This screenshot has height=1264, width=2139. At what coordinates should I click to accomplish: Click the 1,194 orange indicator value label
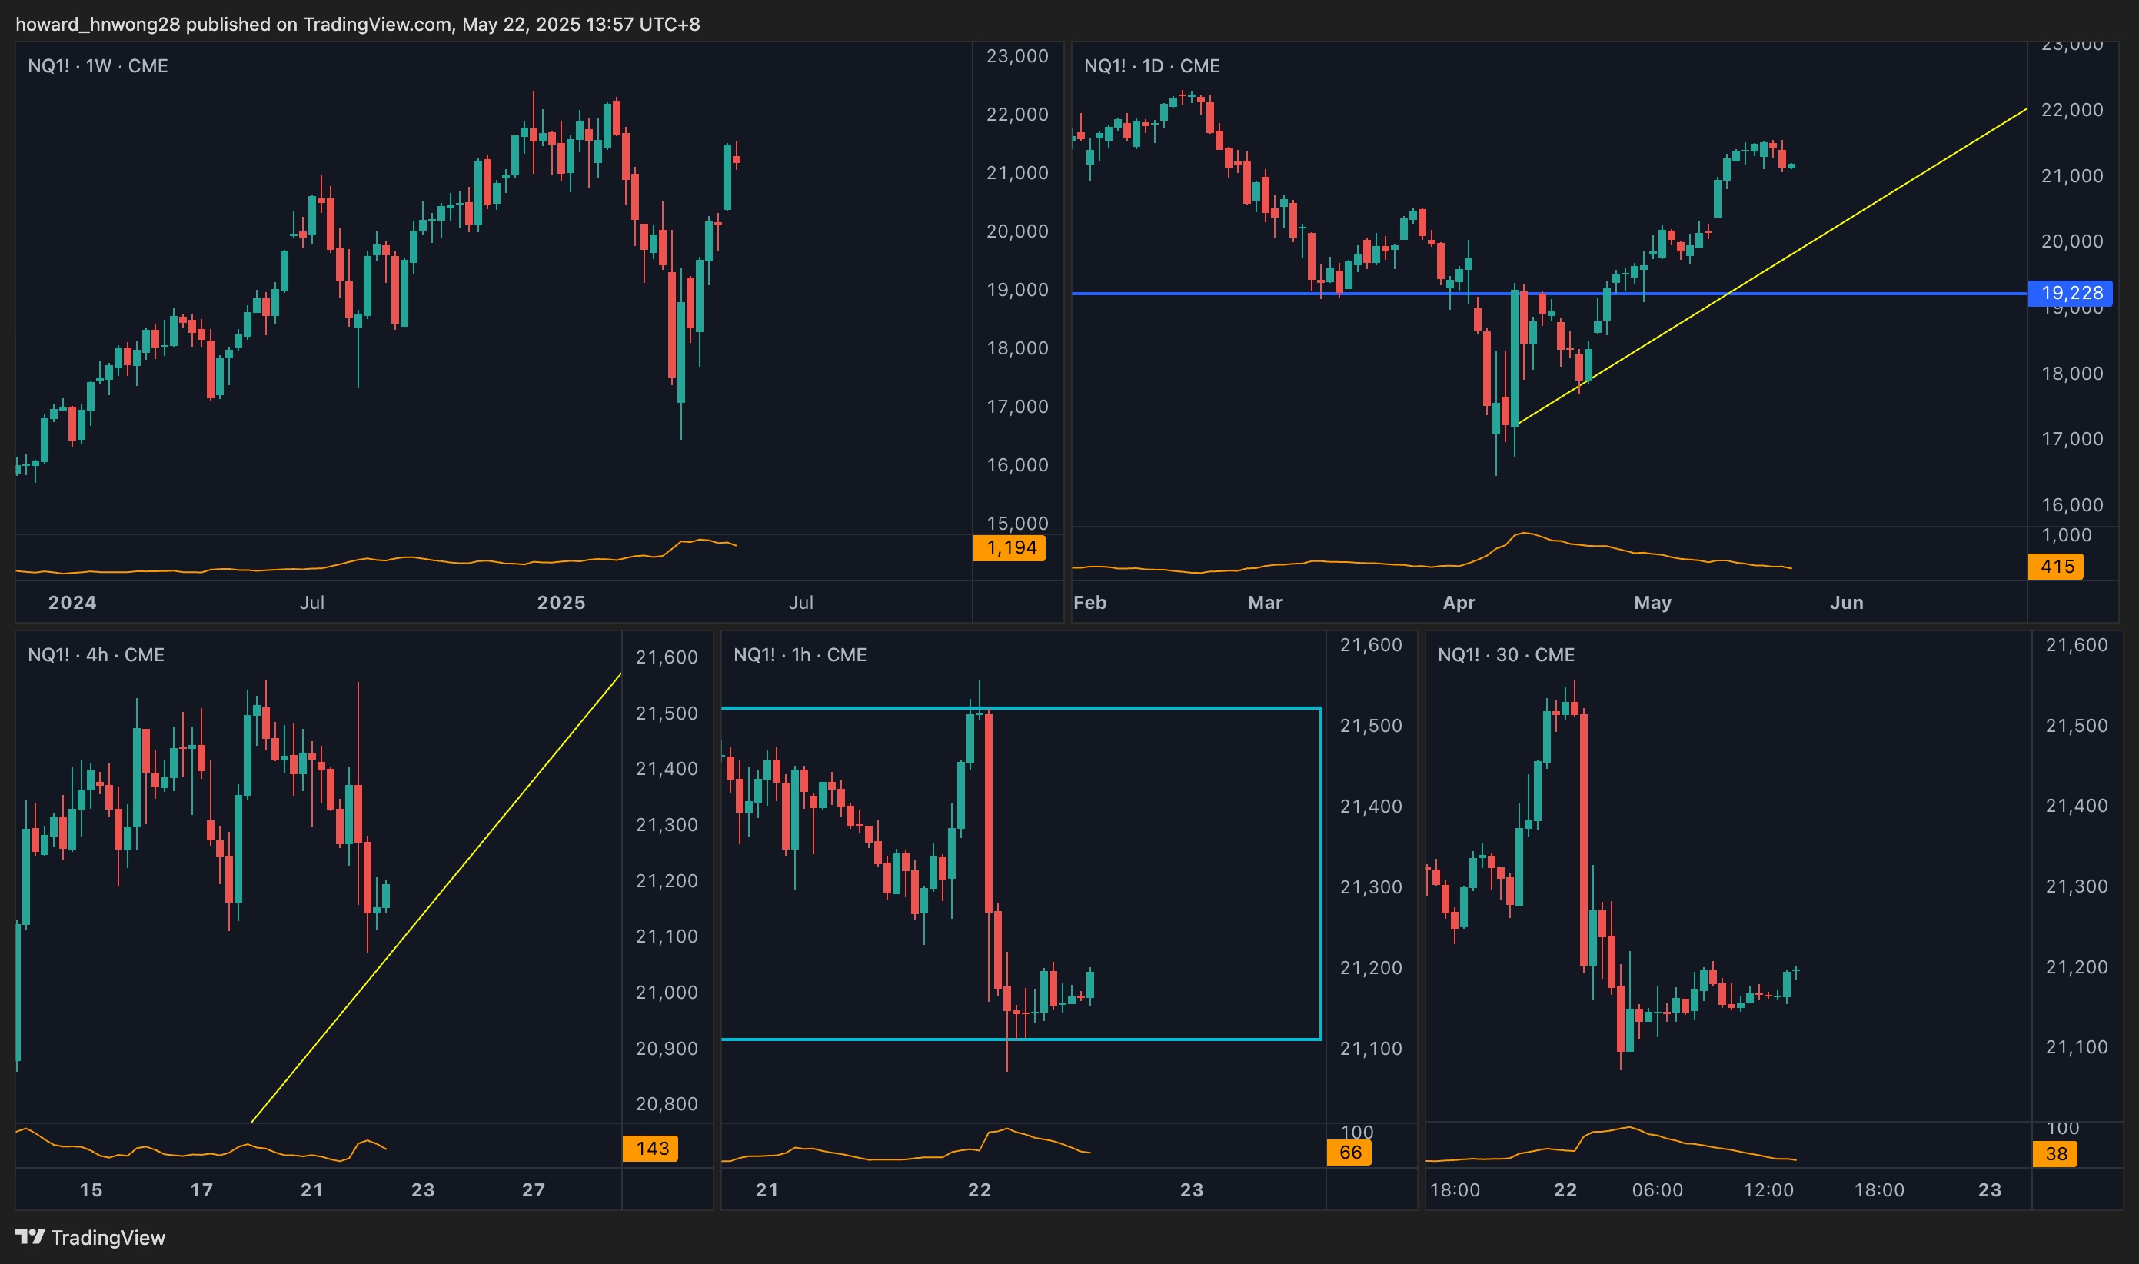tap(1011, 547)
